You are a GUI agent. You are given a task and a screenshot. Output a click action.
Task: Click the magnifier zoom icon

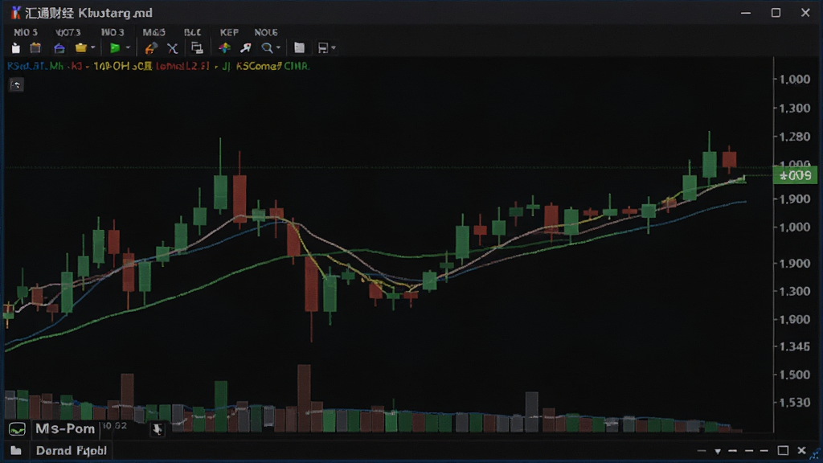267,48
